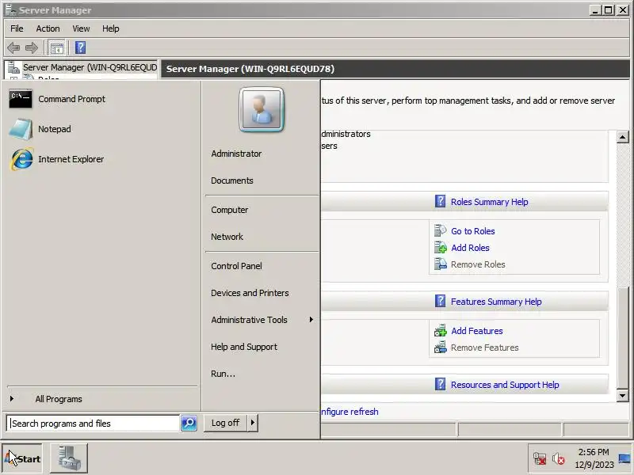Image resolution: width=634 pixels, height=475 pixels.
Task: Click Add Roles link
Action: pos(470,248)
